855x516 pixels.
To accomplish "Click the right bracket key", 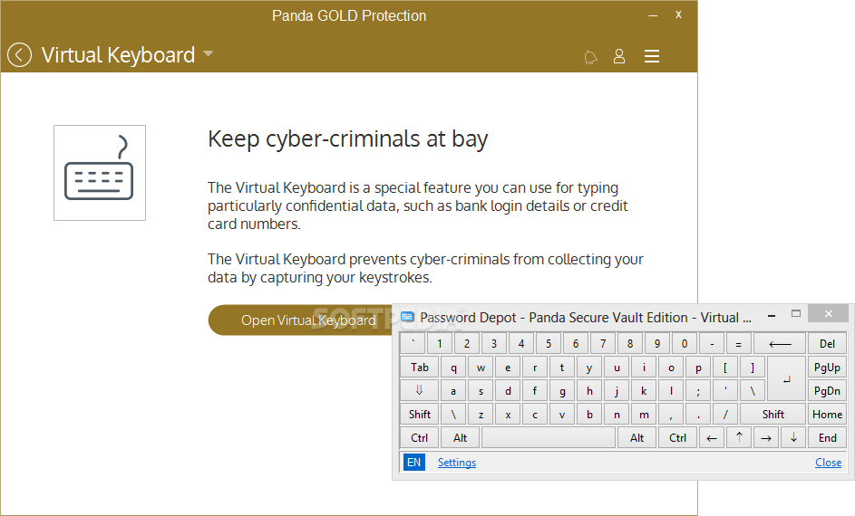I will [x=753, y=368].
